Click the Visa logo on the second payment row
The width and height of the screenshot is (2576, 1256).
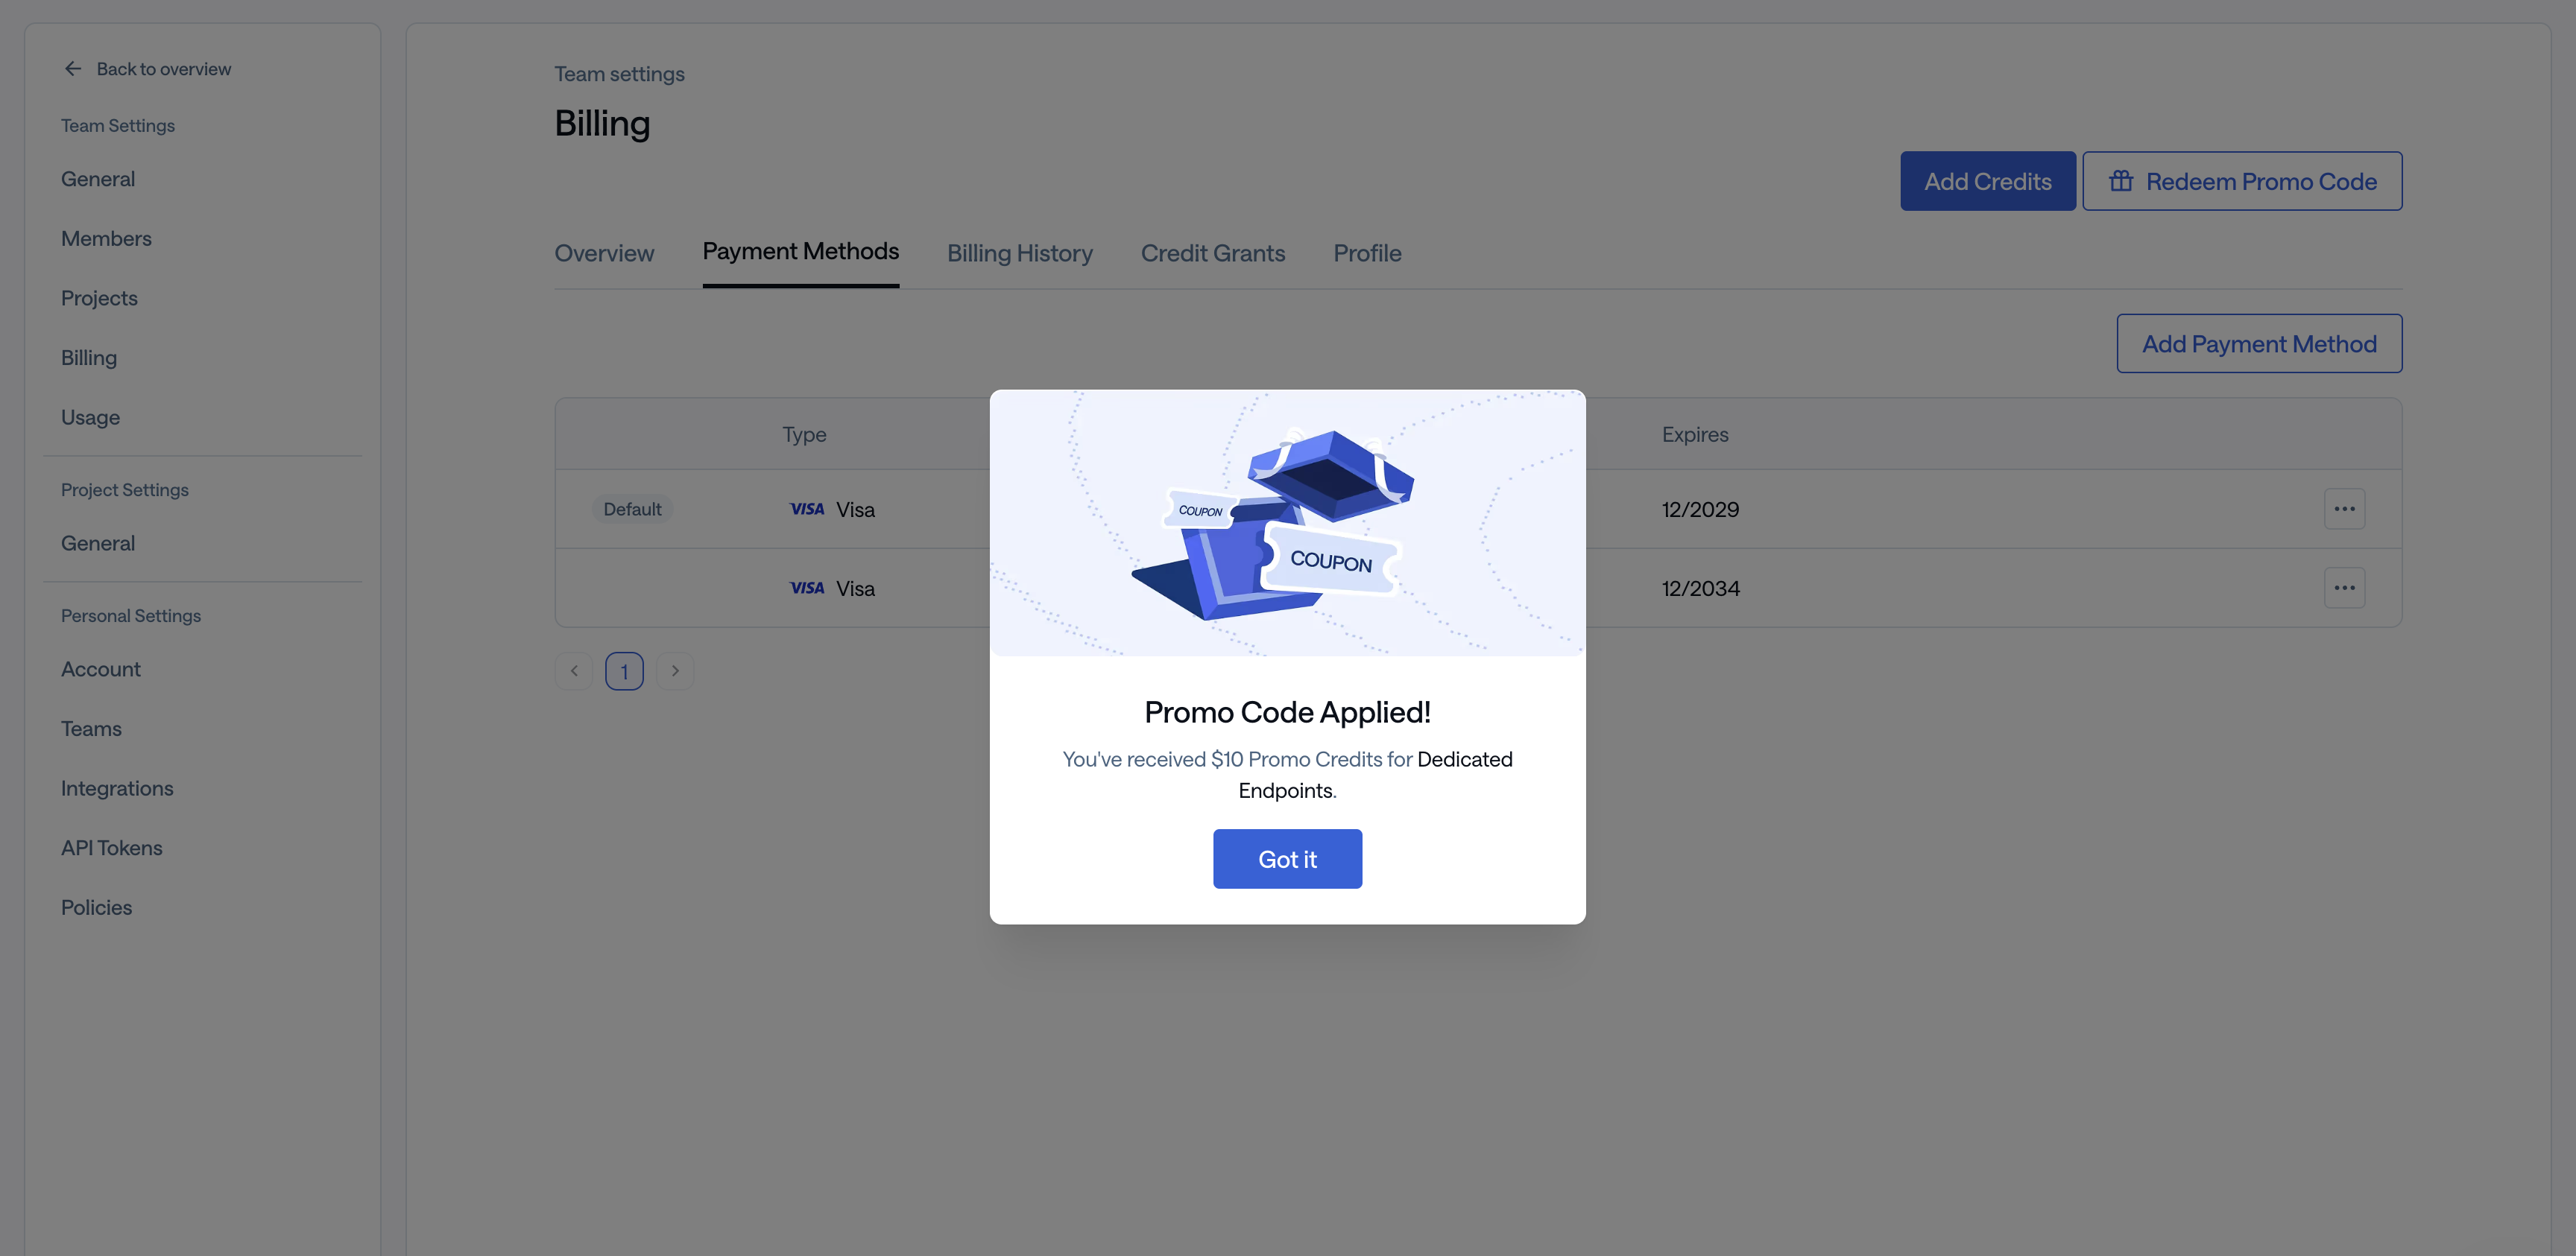pos(806,588)
